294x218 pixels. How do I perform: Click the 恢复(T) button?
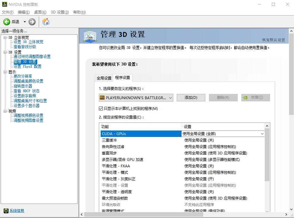click(256, 98)
